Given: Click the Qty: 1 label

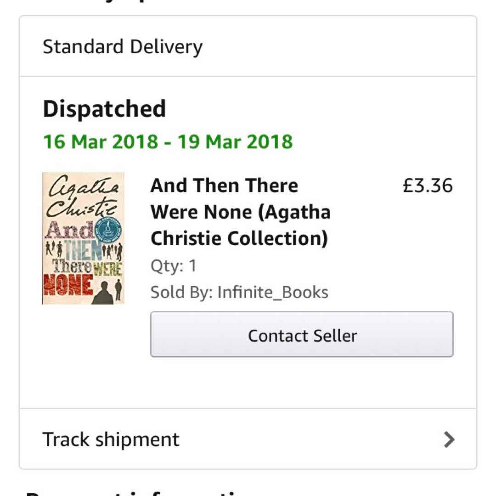Looking at the screenshot, I should point(173,266).
